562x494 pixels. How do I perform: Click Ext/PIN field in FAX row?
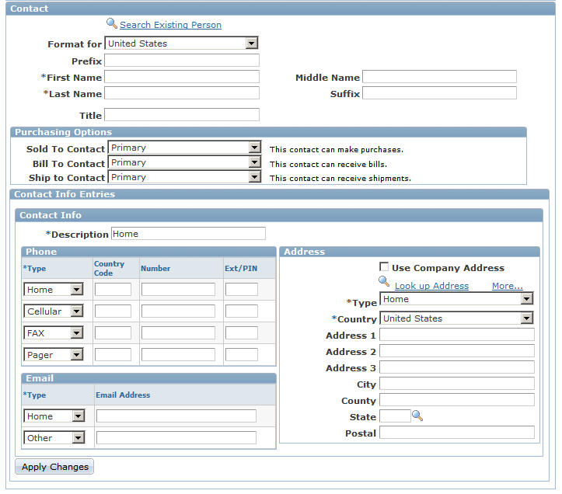tap(242, 333)
